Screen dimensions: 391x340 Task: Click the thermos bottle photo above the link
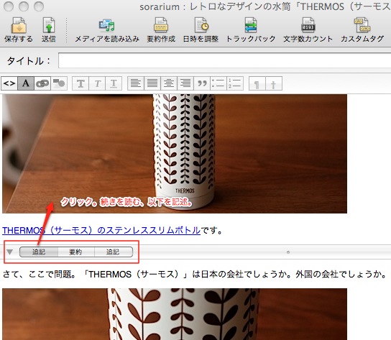coord(175,154)
